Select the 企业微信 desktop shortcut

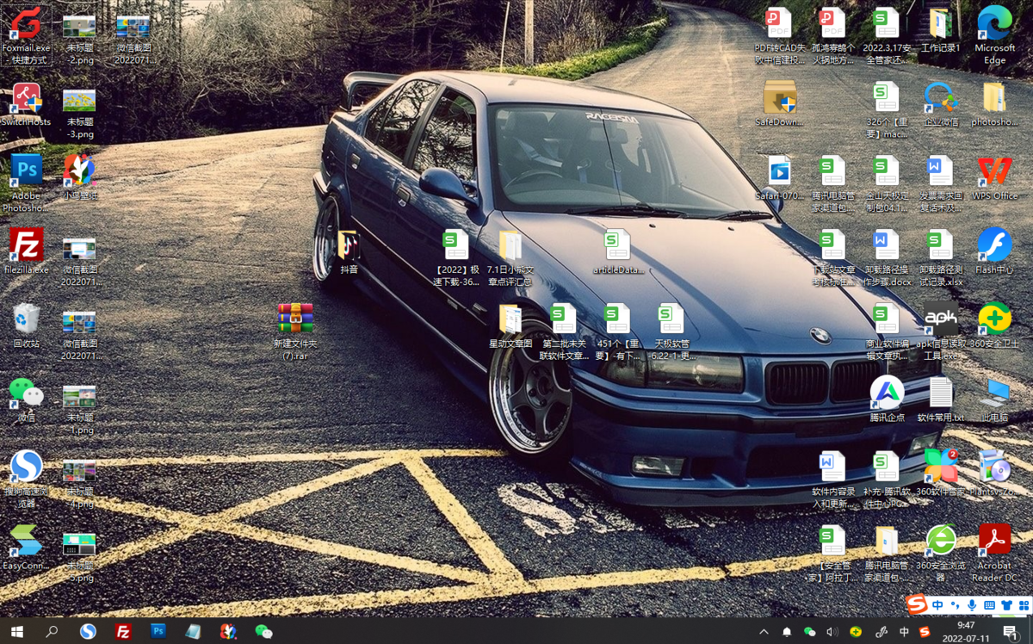[x=940, y=97]
